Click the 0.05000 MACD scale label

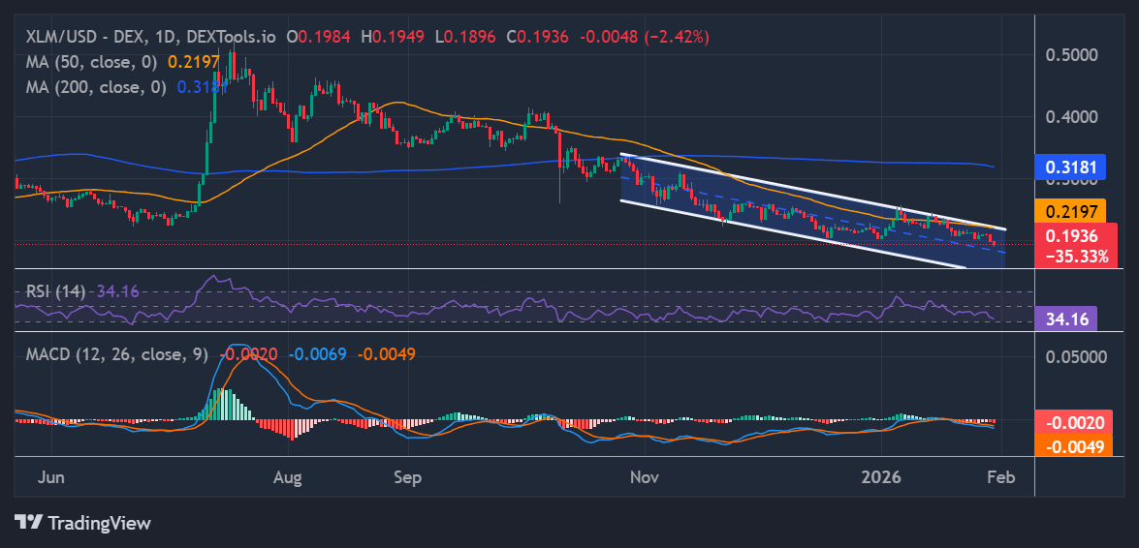(1074, 356)
